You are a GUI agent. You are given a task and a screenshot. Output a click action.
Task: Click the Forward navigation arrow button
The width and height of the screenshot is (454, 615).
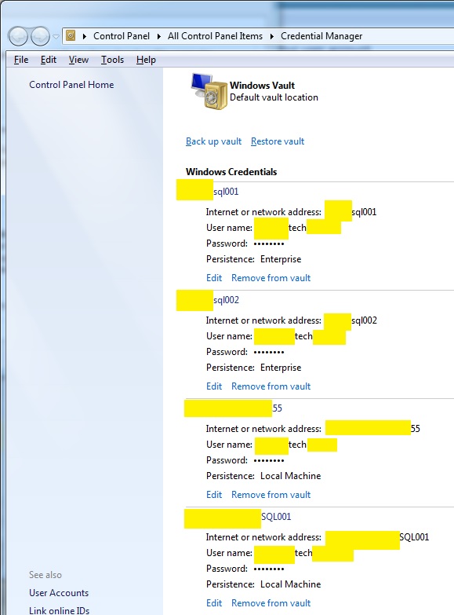pos(40,36)
